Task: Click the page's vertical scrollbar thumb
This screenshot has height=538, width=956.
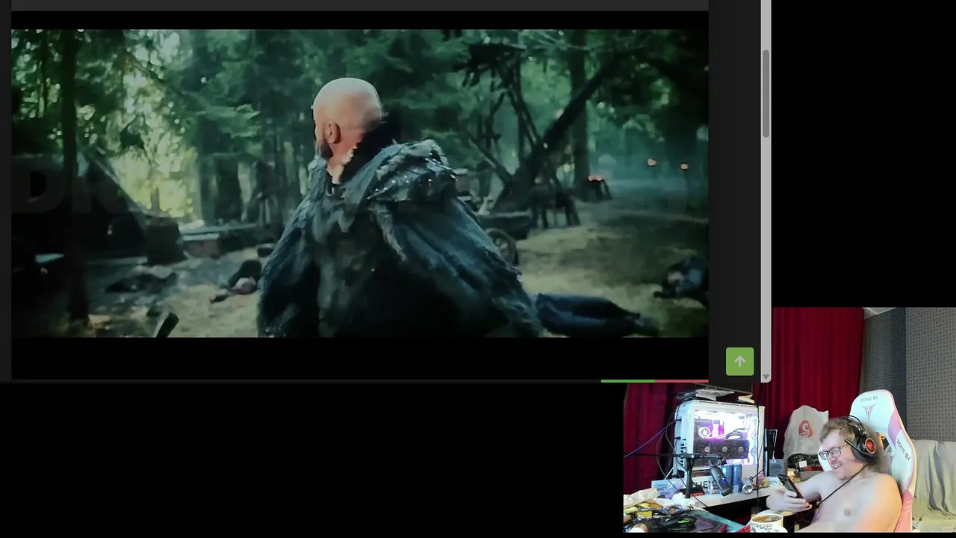Action: [766, 94]
